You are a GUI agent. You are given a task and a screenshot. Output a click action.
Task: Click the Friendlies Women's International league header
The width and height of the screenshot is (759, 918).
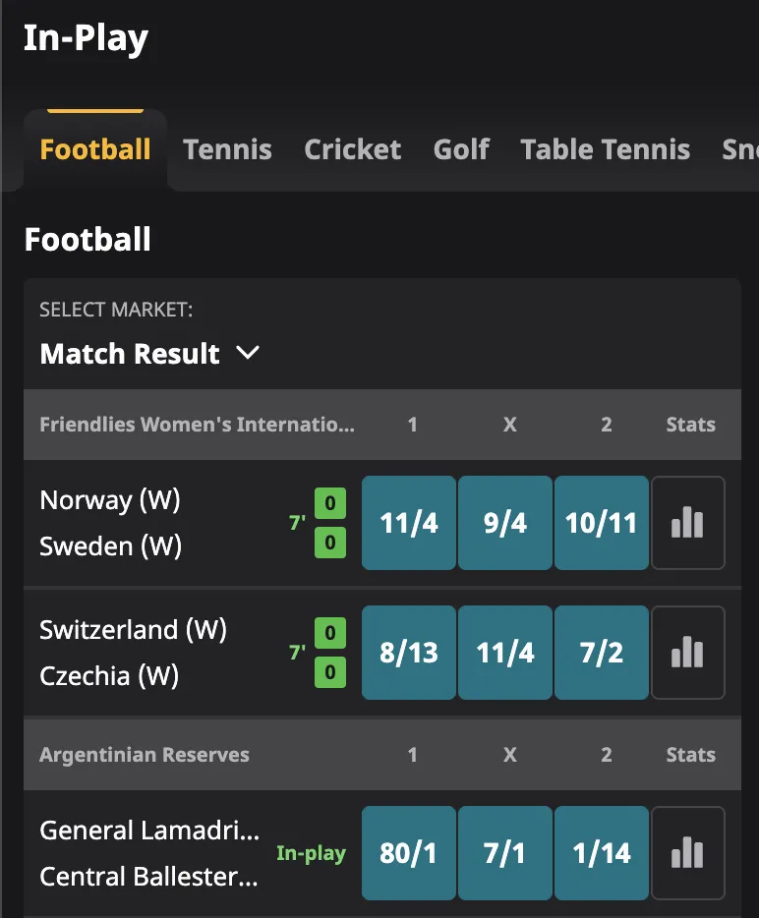click(197, 424)
